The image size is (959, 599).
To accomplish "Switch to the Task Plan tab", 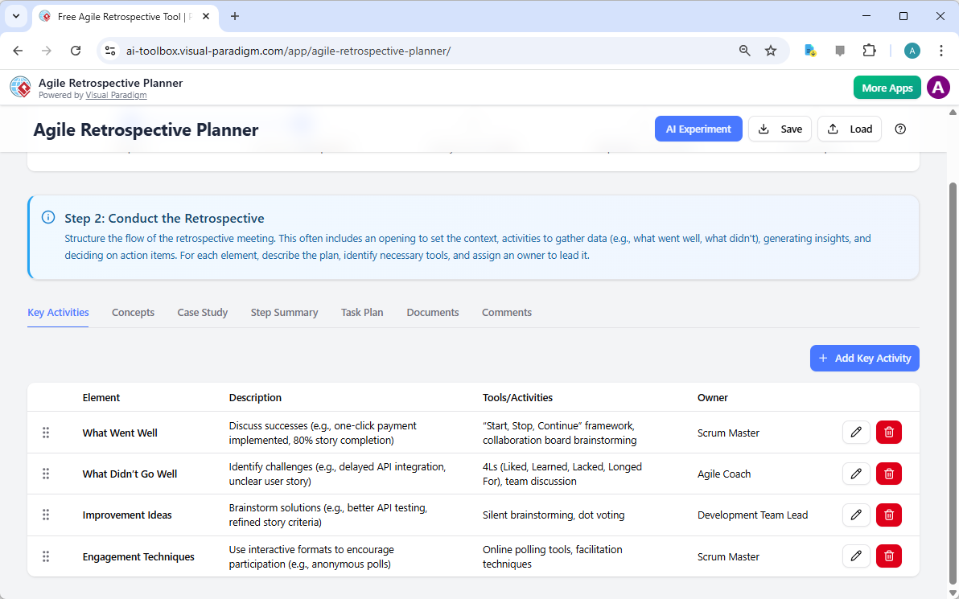I will click(362, 312).
